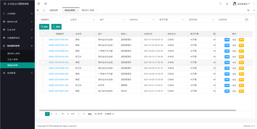Expand the 原材料仓库 sidebar menu
The height and width of the screenshot is (129, 257).
point(17,22)
